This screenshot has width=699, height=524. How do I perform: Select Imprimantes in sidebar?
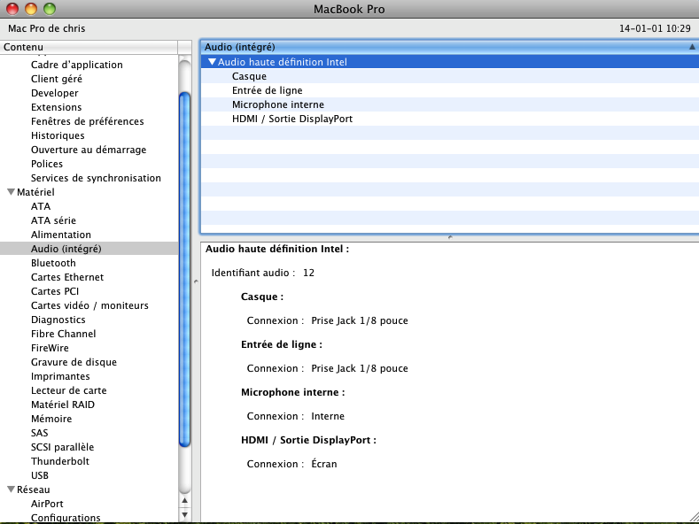60,376
